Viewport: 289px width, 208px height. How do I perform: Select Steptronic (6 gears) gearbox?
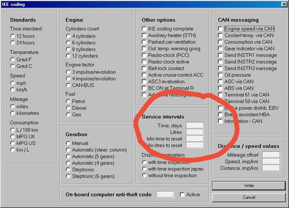68,176
